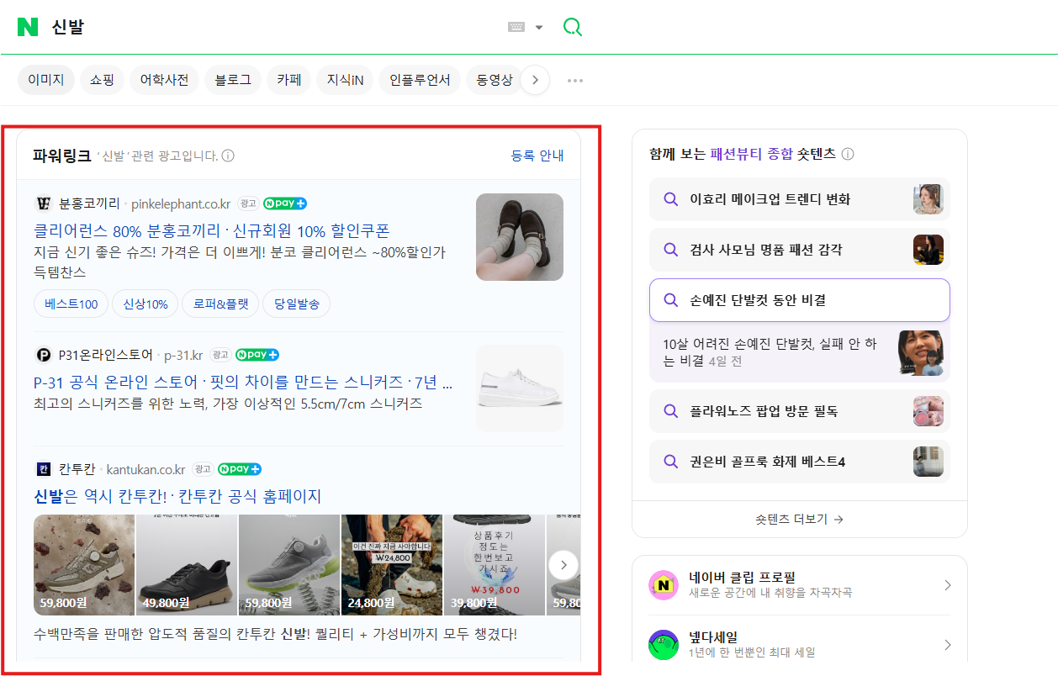Advance the 칸투칸 image carousel arrow
The image size is (1058, 676).
coord(563,564)
